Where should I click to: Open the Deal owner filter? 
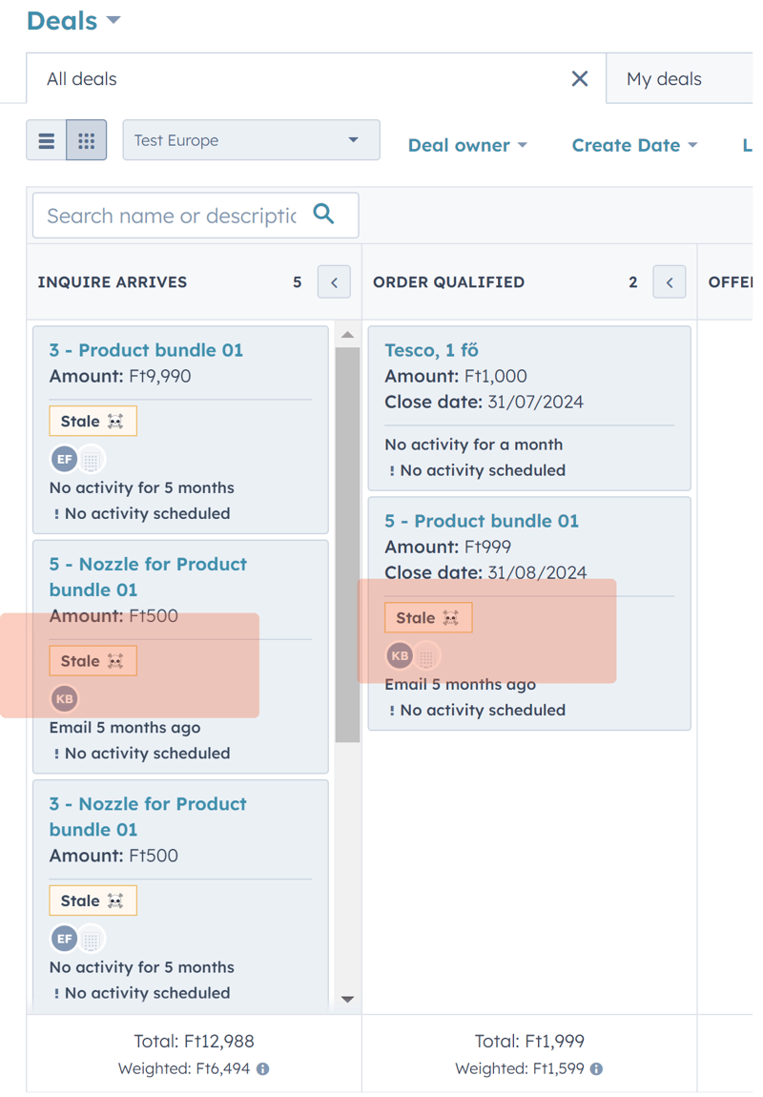click(467, 146)
